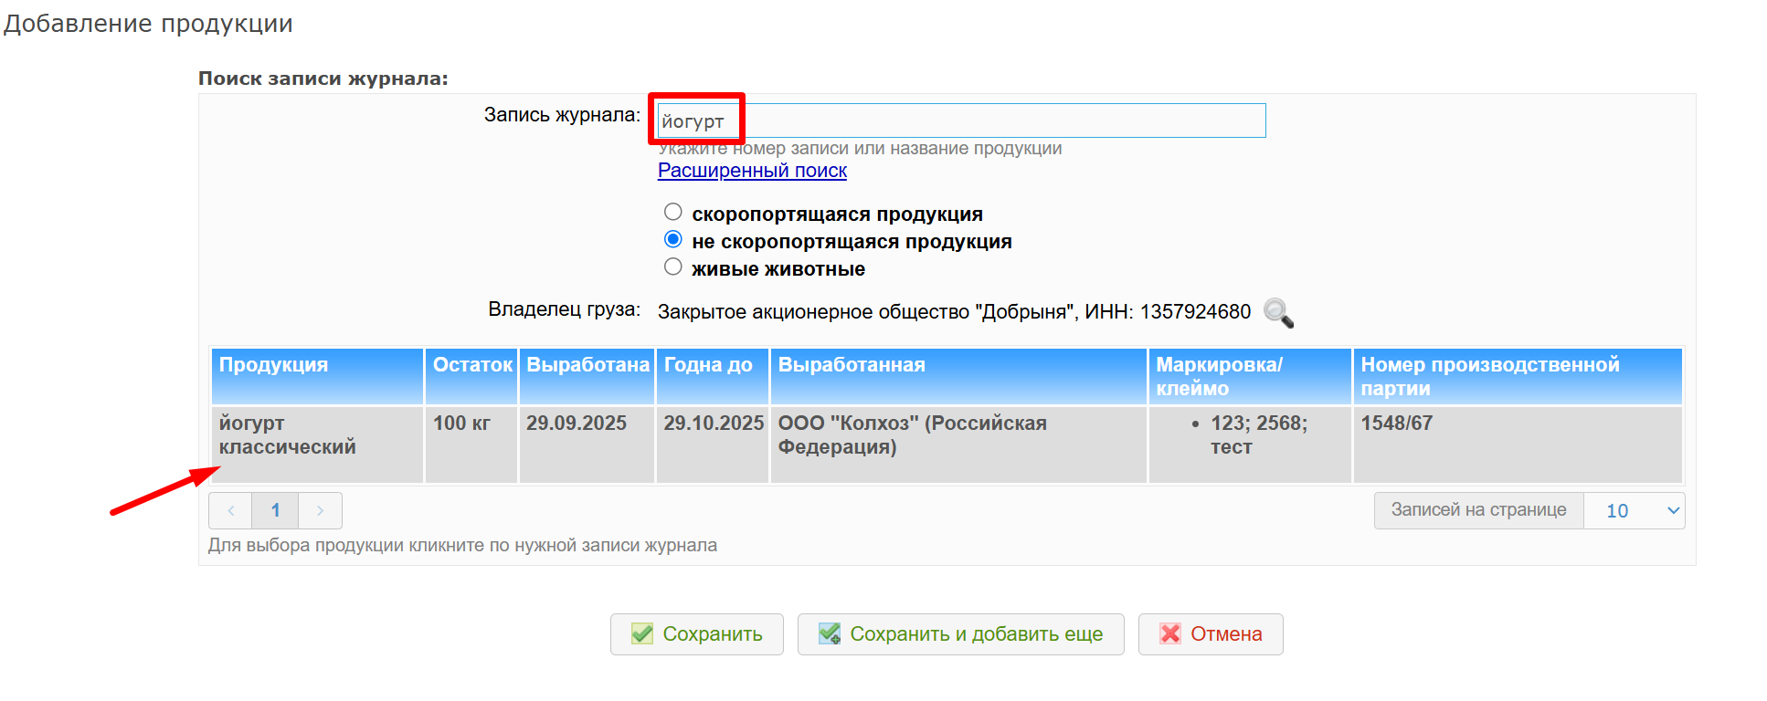Click the magnifier icon next to cargo owner
Screen dimensions: 1767x701
click(x=1278, y=313)
